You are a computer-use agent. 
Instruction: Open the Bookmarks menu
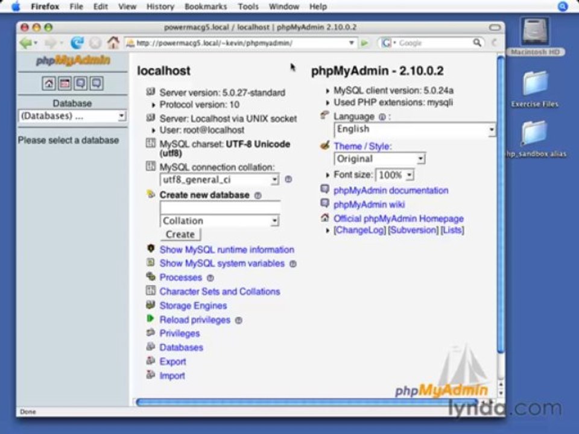point(206,6)
